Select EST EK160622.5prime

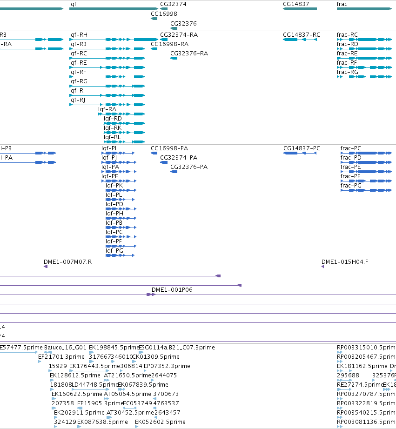click(77, 394)
